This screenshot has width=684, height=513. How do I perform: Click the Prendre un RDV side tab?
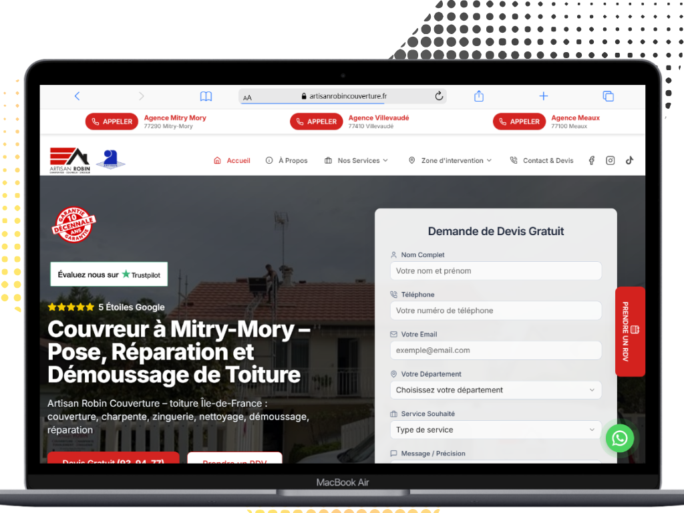(630, 332)
